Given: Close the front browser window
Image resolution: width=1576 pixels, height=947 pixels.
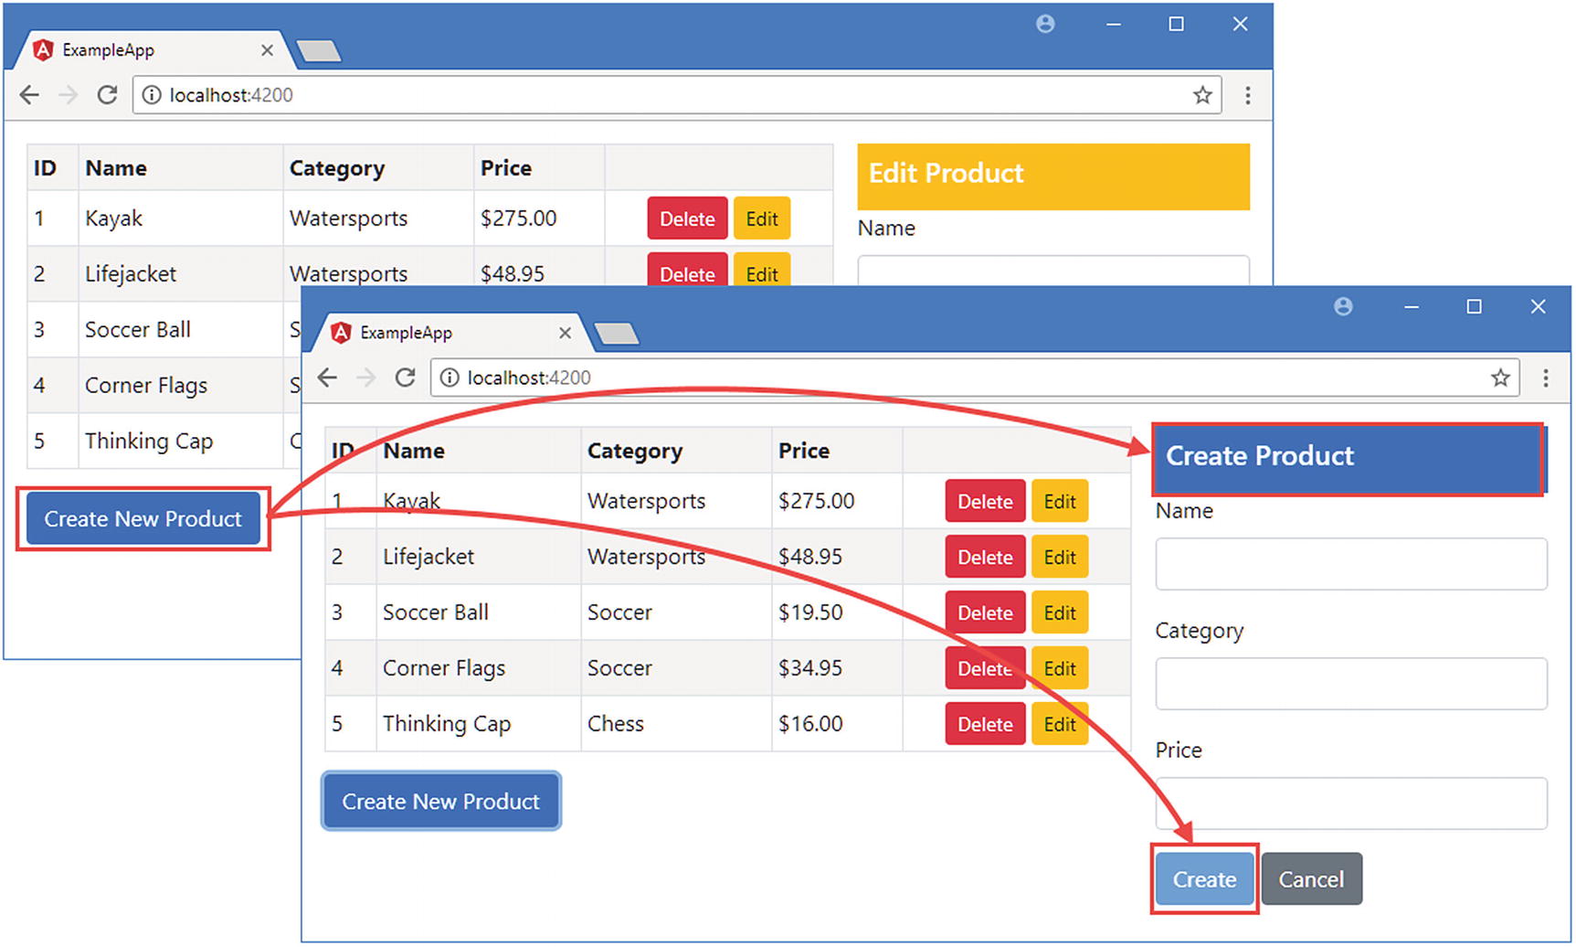Looking at the screenshot, I should pos(1538,306).
